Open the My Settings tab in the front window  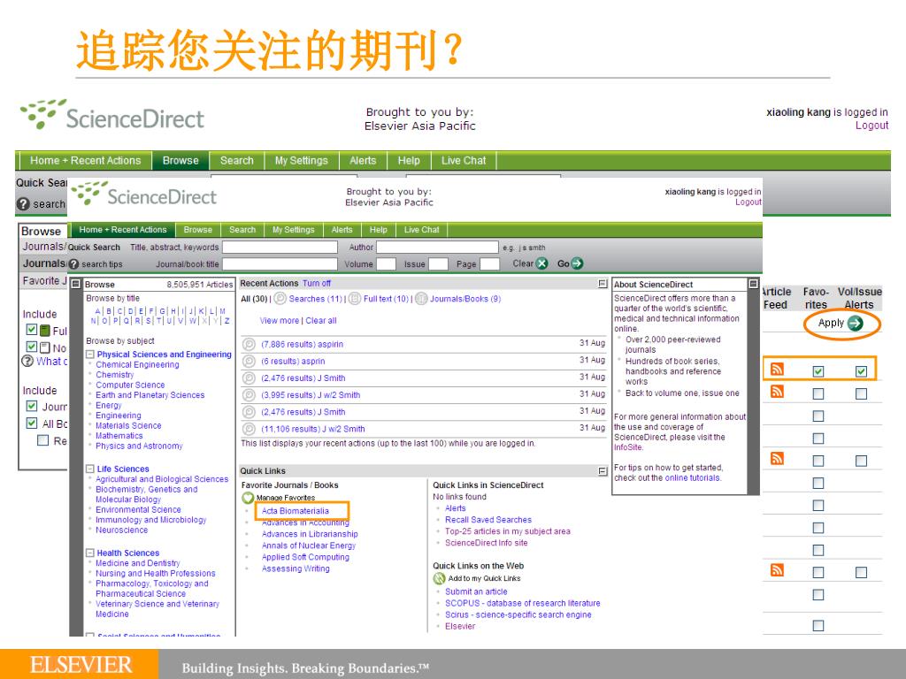click(293, 230)
